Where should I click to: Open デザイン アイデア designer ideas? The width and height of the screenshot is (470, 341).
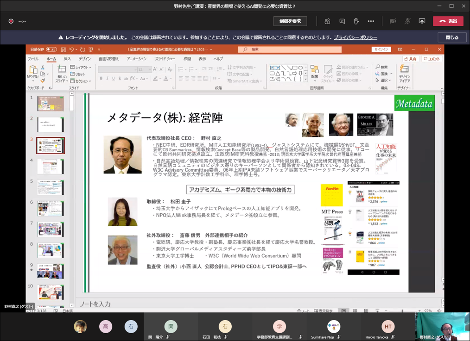404,74
